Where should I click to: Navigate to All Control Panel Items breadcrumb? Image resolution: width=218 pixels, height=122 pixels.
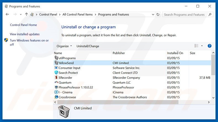78,14
